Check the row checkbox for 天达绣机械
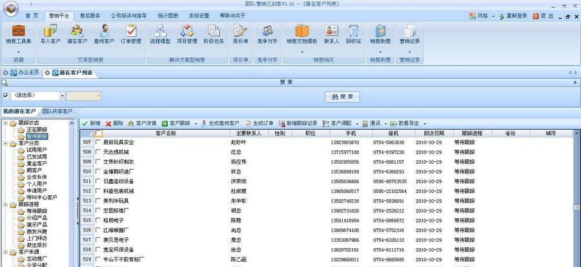Image resolution: width=581 pixels, height=267 pixels. click(98, 152)
